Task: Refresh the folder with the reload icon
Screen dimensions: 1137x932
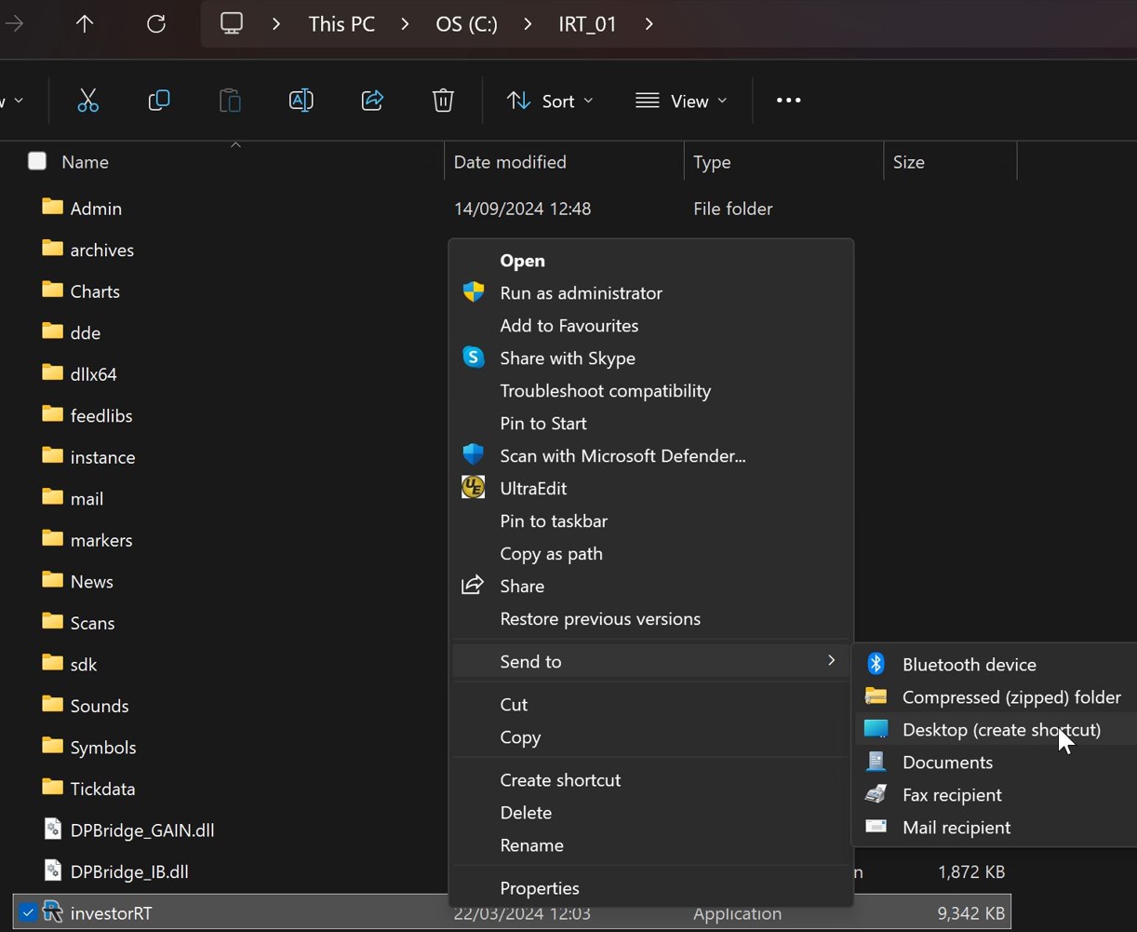Action: 156,24
